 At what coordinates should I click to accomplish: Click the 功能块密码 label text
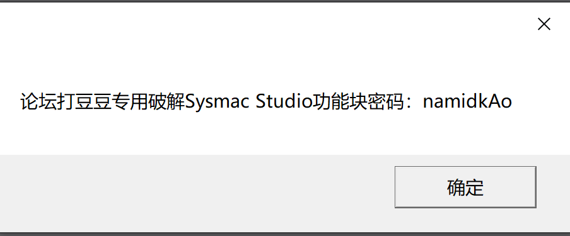tap(358, 102)
